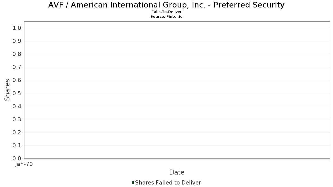Click the 0.2 y-axis label
This screenshot has height=187, width=333.
pos(17,132)
